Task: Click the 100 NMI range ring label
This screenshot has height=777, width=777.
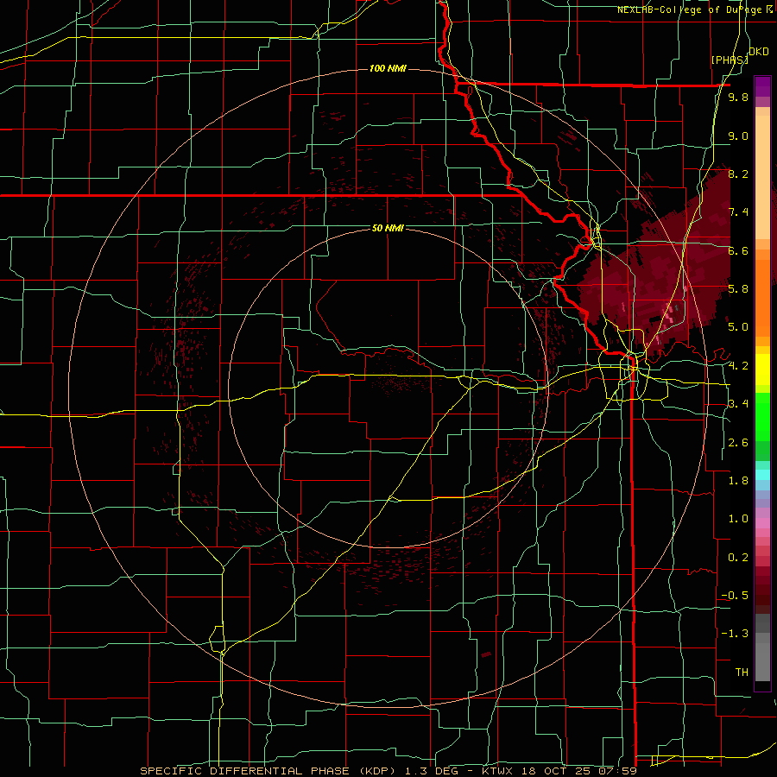Action: coord(388,68)
